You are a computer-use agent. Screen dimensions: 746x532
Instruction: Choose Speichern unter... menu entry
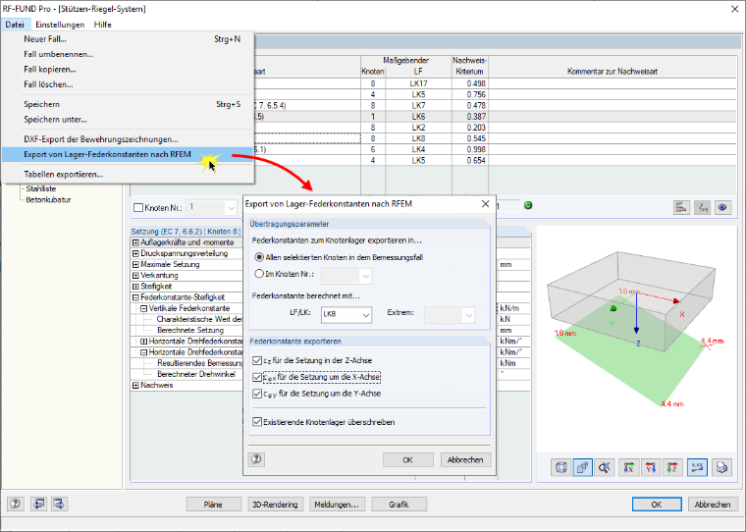tap(128, 120)
